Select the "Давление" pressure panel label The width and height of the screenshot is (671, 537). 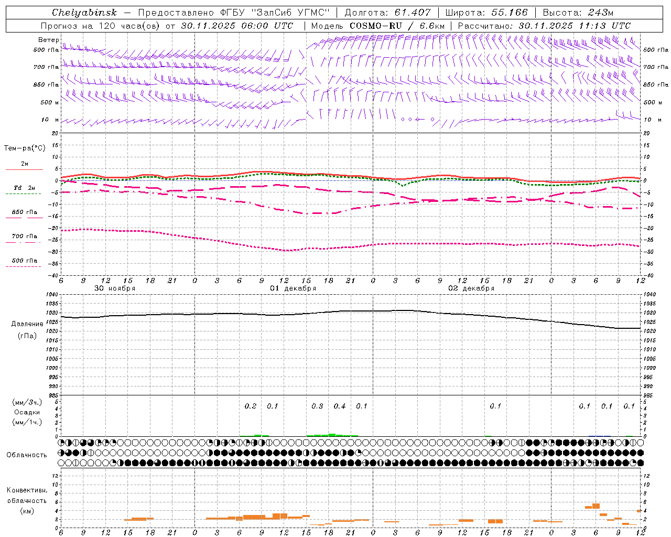click(x=27, y=324)
